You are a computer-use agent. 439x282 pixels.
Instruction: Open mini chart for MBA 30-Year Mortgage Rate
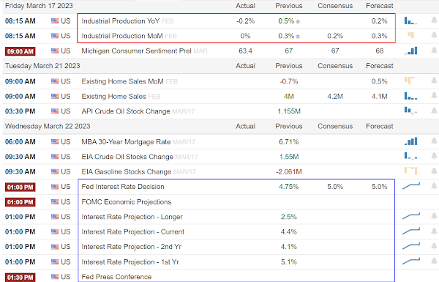(x=410, y=141)
